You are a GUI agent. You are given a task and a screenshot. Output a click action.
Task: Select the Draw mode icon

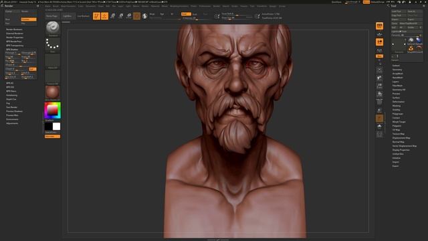pos(104,16)
